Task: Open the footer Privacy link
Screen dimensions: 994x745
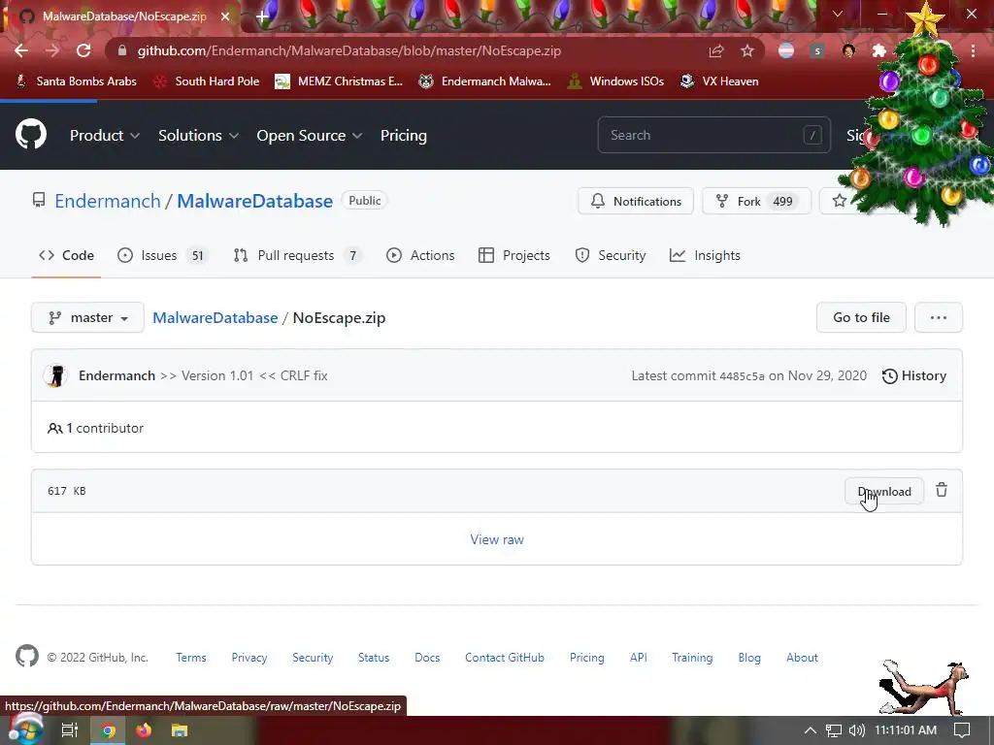Action: pos(249,658)
